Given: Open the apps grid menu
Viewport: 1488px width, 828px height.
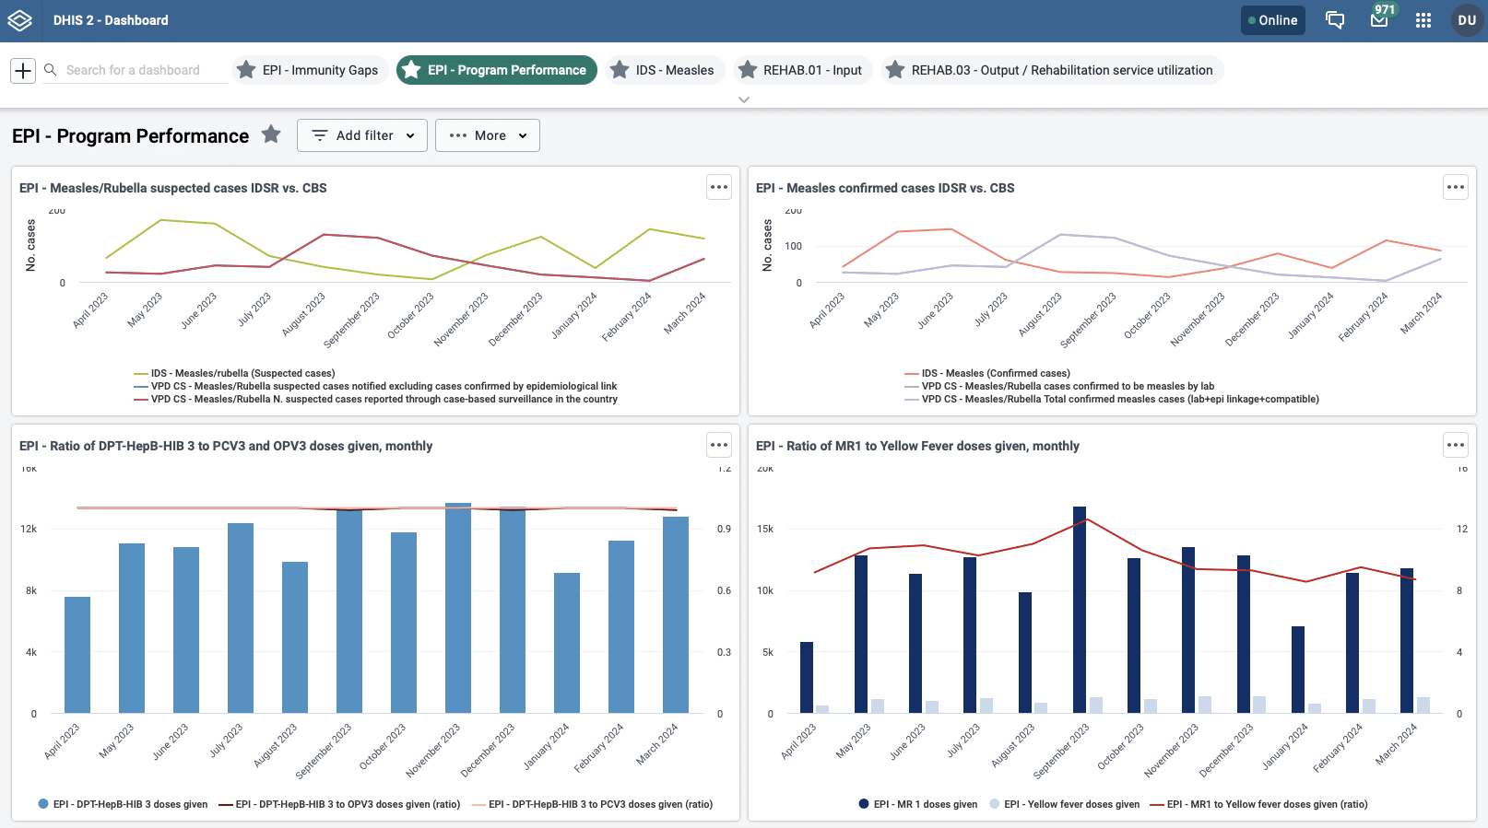Looking at the screenshot, I should coord(1423,20).
